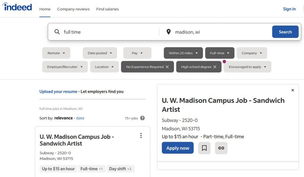Click the 75+ jobs count text
The image size is (304, 177).
[131, 118]
